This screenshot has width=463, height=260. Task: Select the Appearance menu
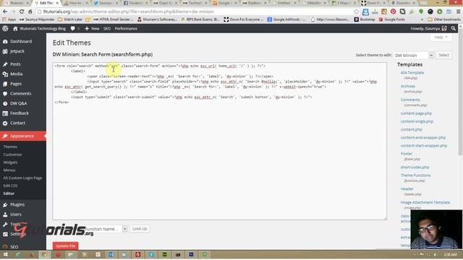point(23,136)
